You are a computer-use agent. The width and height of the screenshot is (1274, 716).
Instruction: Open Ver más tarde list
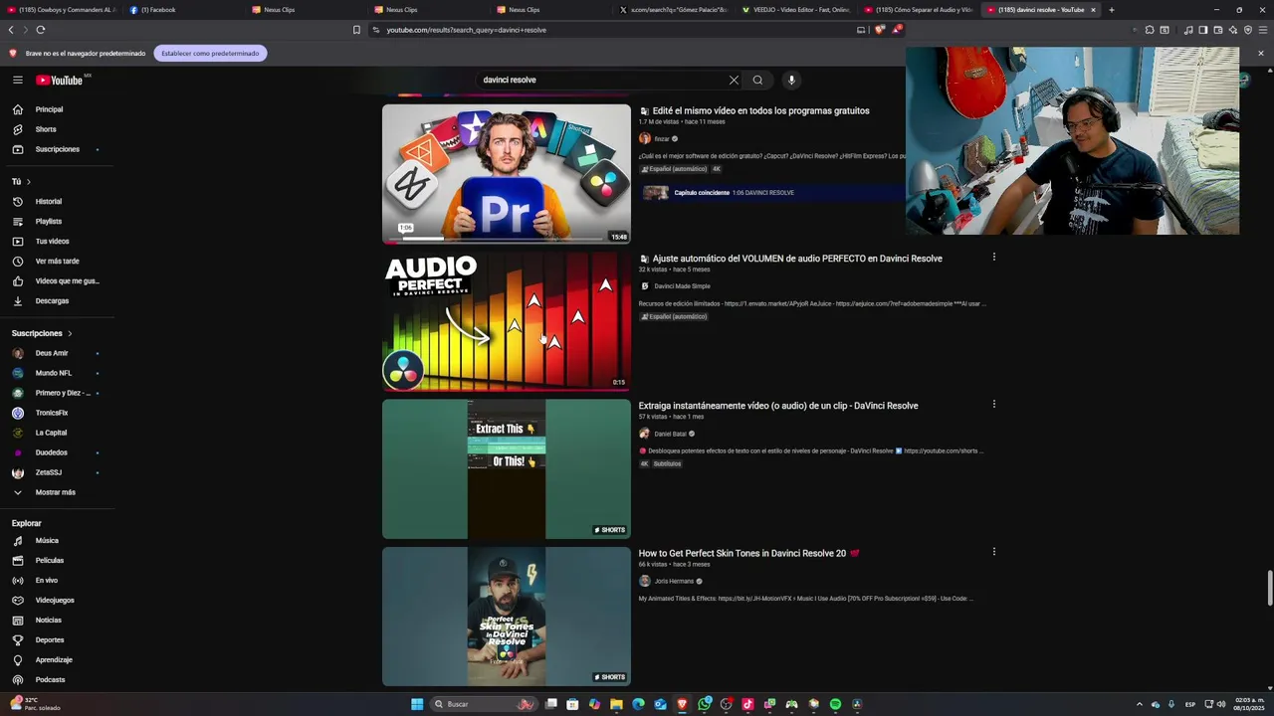pos(58,261)
